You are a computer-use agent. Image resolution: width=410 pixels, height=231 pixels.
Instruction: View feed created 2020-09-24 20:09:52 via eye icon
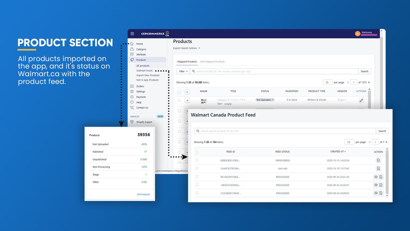(376, 193)
